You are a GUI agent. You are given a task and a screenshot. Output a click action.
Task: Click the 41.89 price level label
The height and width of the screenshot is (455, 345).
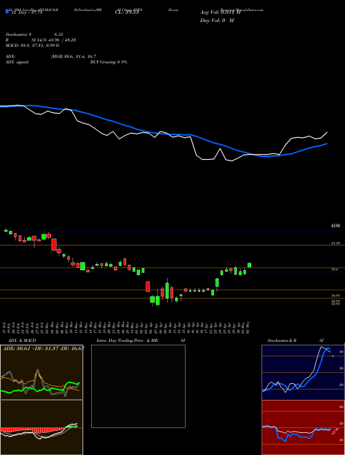[335, 243]
